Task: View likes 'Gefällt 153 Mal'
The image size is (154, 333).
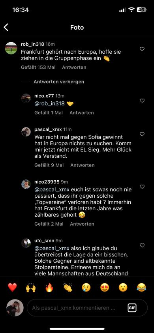Action: [38, 67]
